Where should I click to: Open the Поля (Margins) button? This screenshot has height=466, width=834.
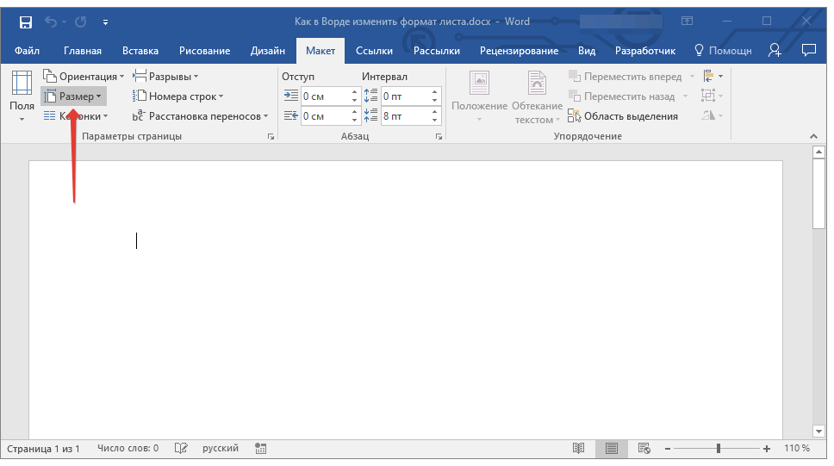[22, 96]
